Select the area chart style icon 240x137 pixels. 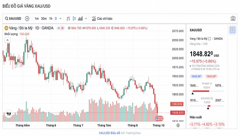(81, 18)
